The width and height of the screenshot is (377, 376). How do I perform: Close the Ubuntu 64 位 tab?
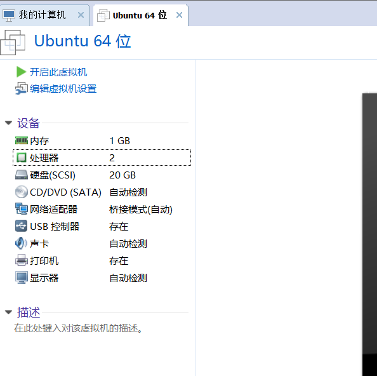(179, 15)
